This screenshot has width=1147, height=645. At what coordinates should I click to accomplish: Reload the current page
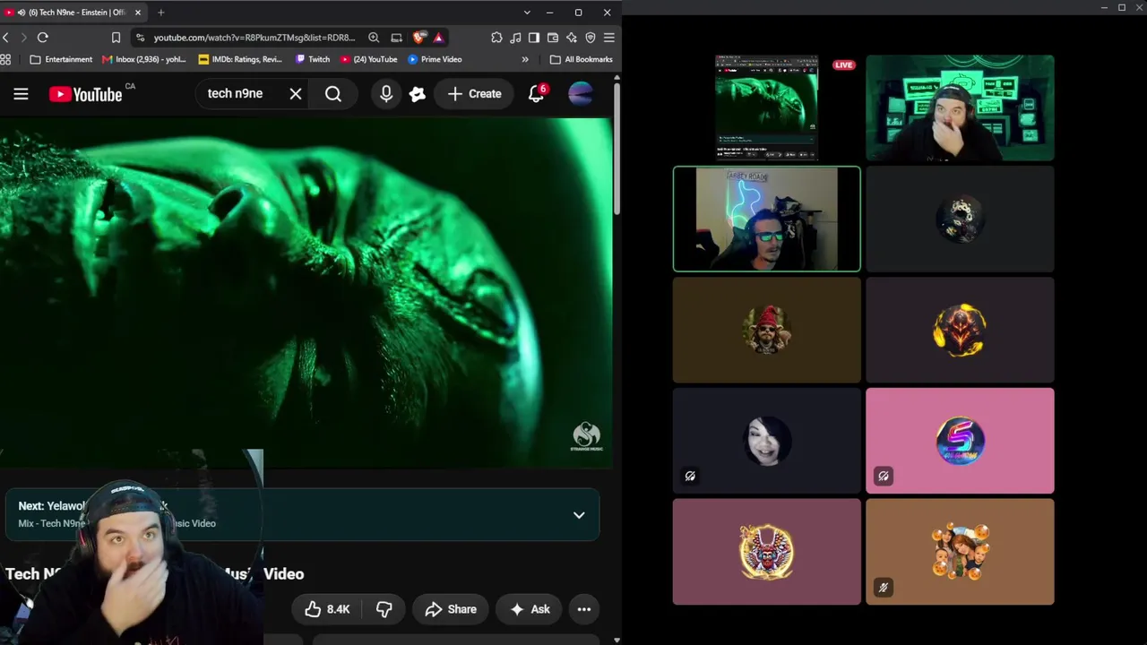tap(42, 38)
